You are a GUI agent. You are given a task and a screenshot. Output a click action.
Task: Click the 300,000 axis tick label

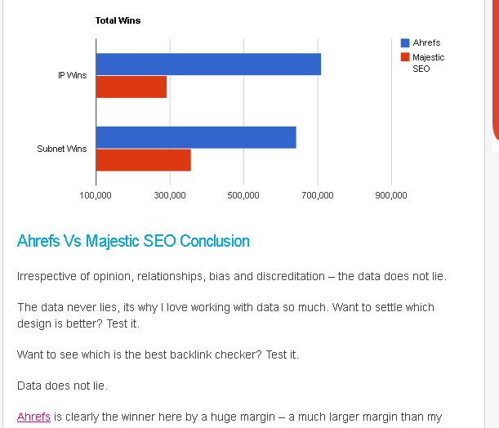click(170, 195)
